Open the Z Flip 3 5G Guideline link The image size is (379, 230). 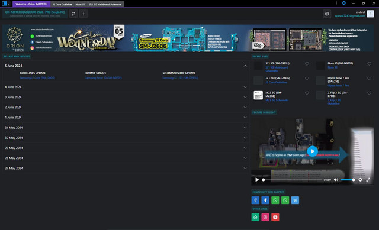pyautogui.click(x=334, y=102)
